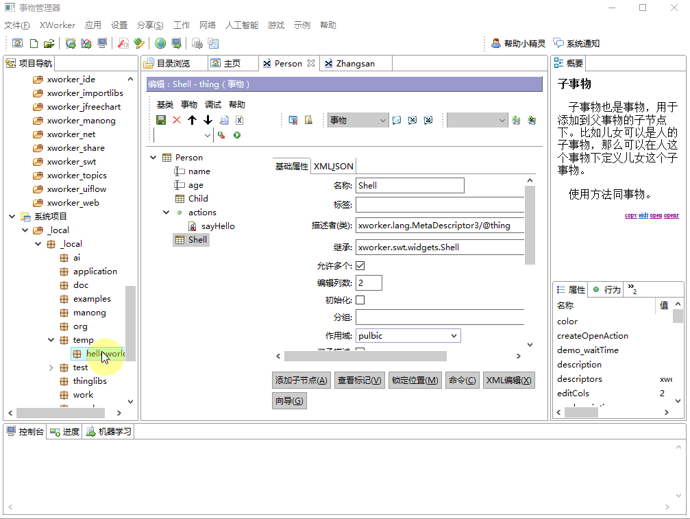Click the alarm clock toolbar icon

[x=71, y=43]
